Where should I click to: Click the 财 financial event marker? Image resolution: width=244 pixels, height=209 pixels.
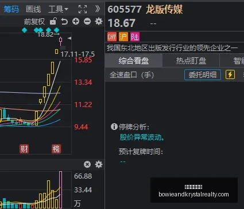coord(24,149)
